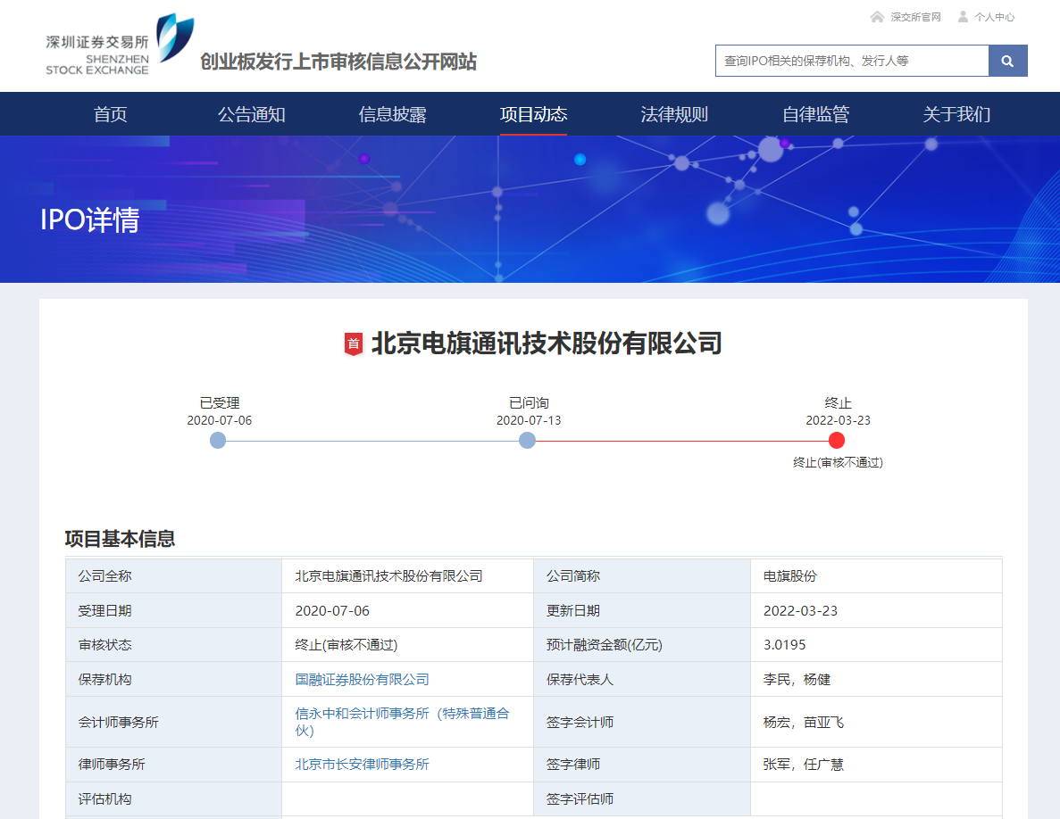Click the 2020-07-13 date under 已问询
Viewport: 1060px width, 819px height.
tap(529, 420)
